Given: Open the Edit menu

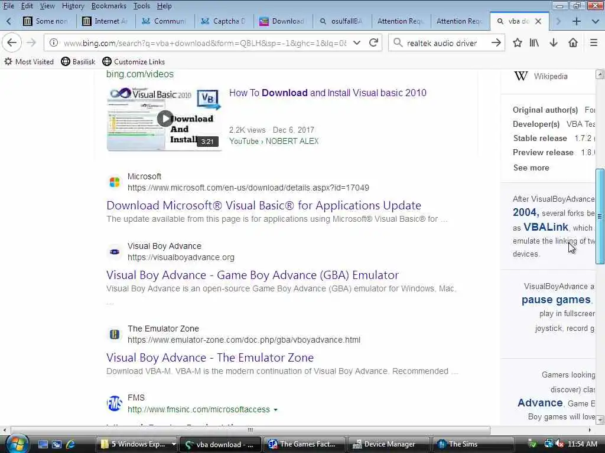Looking at the screenshot, I should click(27, 6).
